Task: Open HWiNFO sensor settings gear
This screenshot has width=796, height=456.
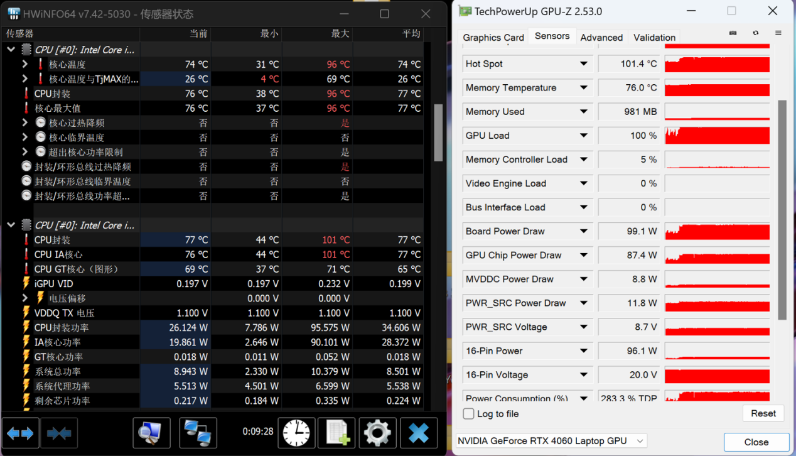Action: [x=377, y=433]
